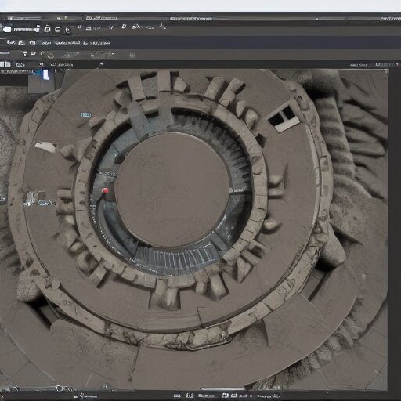Click the blue label tag above the inner ring
The image size is (401, 401).
85,114
